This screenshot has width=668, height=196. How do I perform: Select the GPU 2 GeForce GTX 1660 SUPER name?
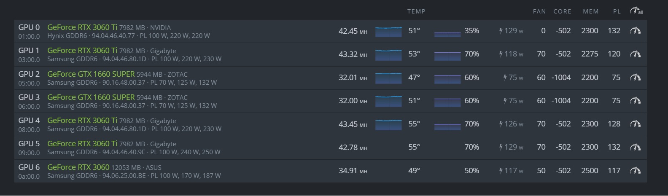point(91,74)
